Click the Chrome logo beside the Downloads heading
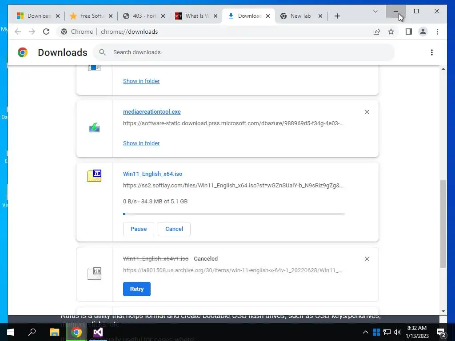This screenshot has height=341, width=455. pos(23,52)
